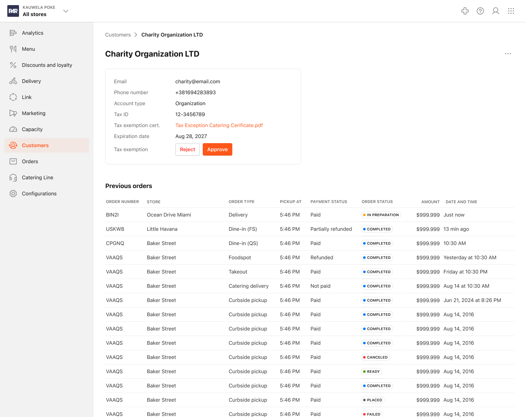The width and height of the screenshot is (526, 417).
Task: Click Ocean Drive Miami store cell
Action: (169, 215)
